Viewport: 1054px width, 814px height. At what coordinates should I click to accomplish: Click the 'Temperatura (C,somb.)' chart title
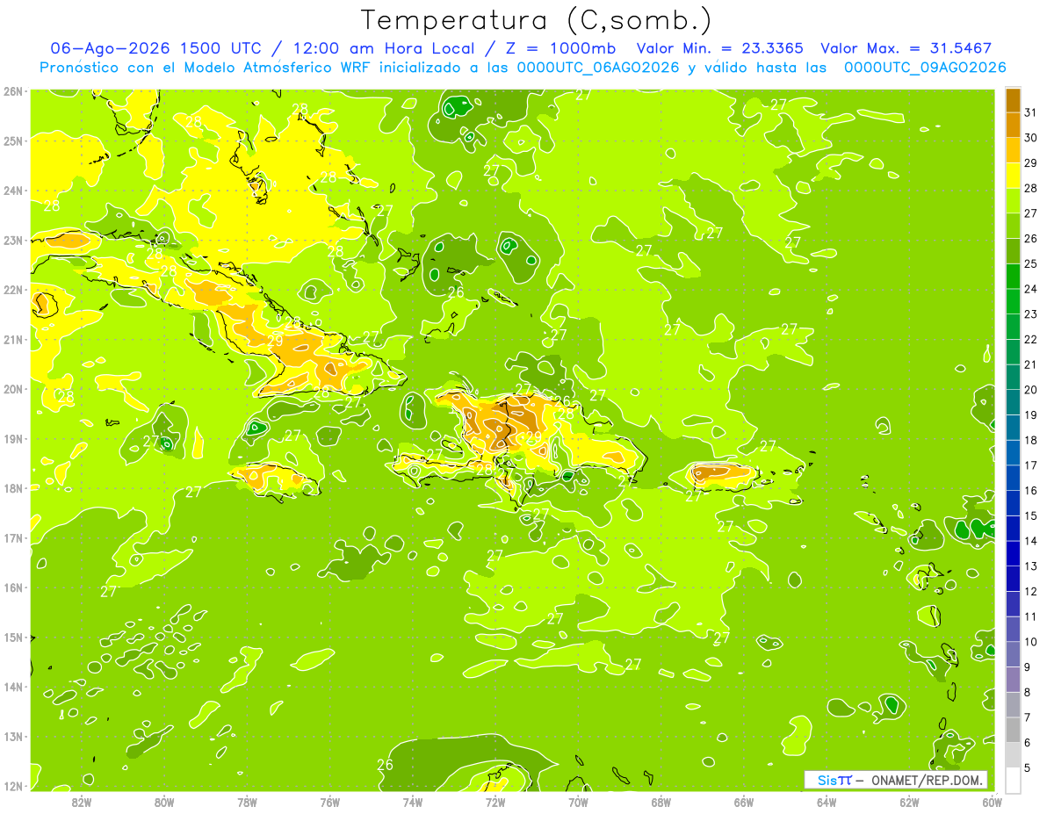(537, 20)
